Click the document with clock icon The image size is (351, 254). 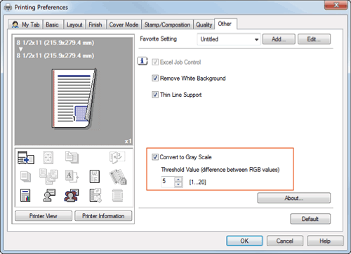pyautogui.click(x=95, y=195)
